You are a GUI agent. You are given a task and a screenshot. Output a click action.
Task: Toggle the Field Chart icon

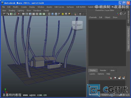37,14
